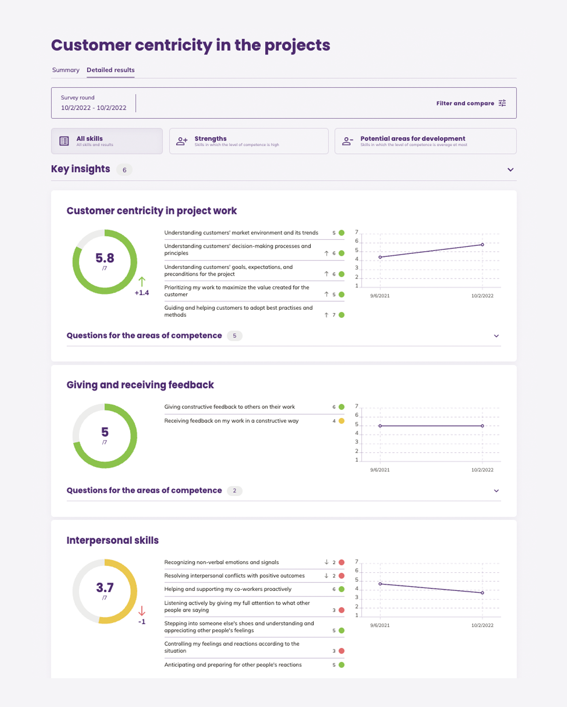
Task: Click down arrow on Recognizing non-verbal emotions row
Action: tap(326, 562)
